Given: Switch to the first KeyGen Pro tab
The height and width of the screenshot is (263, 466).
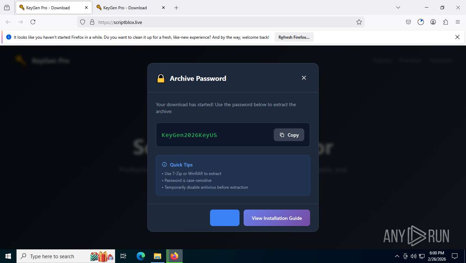Looking at the screenshot, I should pos(53,8).
